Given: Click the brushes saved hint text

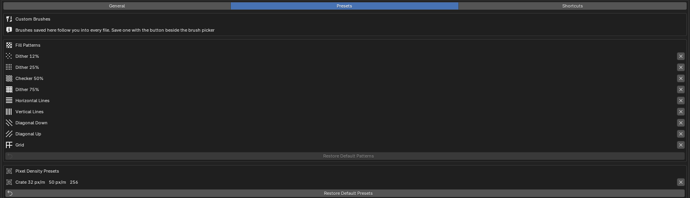Looking at the screenshot, I should pos(115,30).
